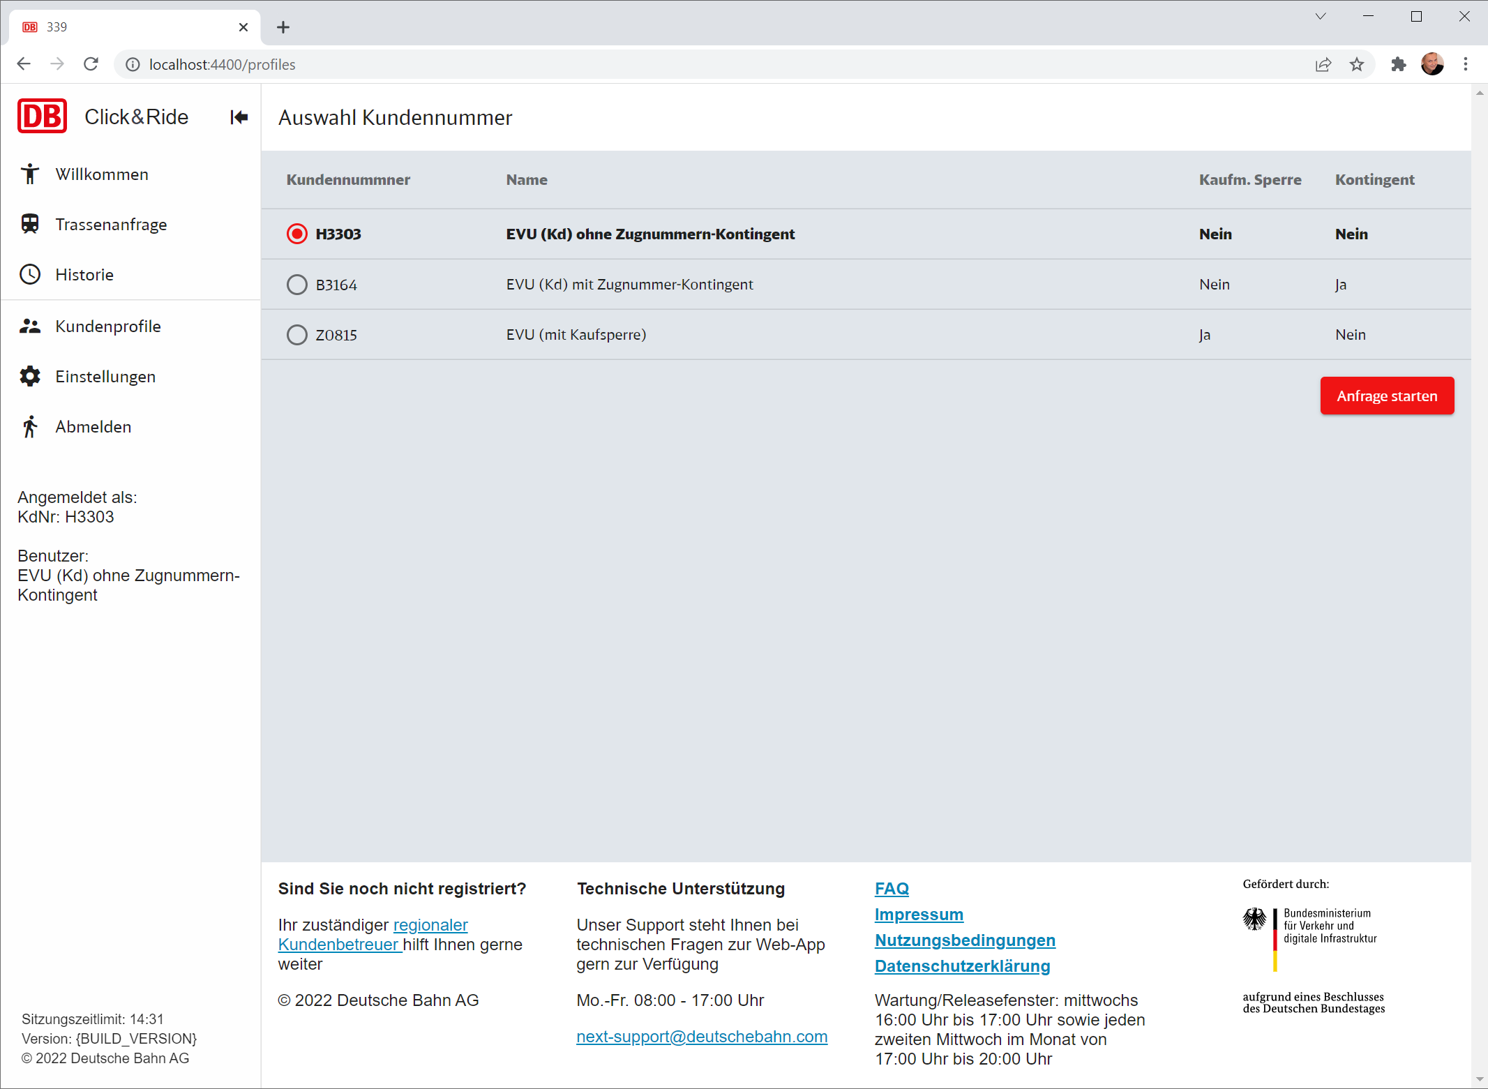Click the Einstellungen gear icon

(30, 376)
